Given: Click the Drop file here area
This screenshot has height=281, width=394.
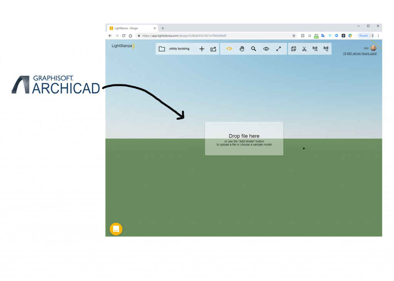Looking at the screenshot, I should [244, 139].
